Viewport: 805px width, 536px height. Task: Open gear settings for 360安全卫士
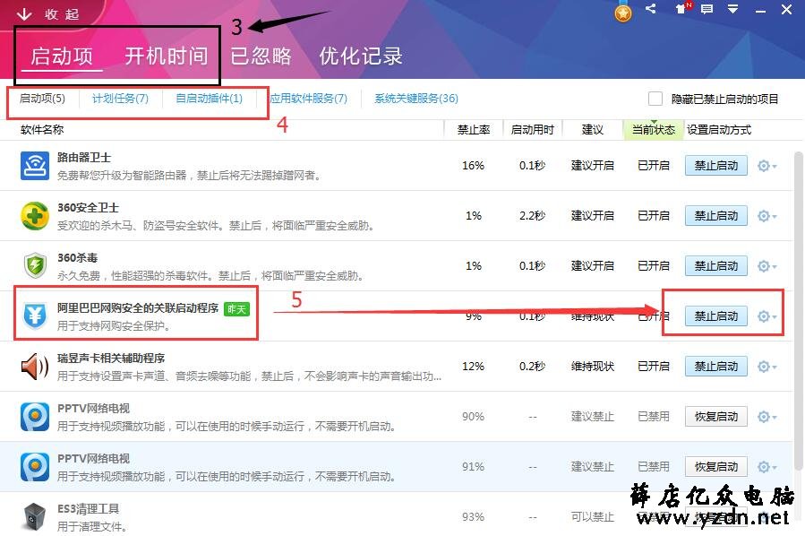coord(767,216)
